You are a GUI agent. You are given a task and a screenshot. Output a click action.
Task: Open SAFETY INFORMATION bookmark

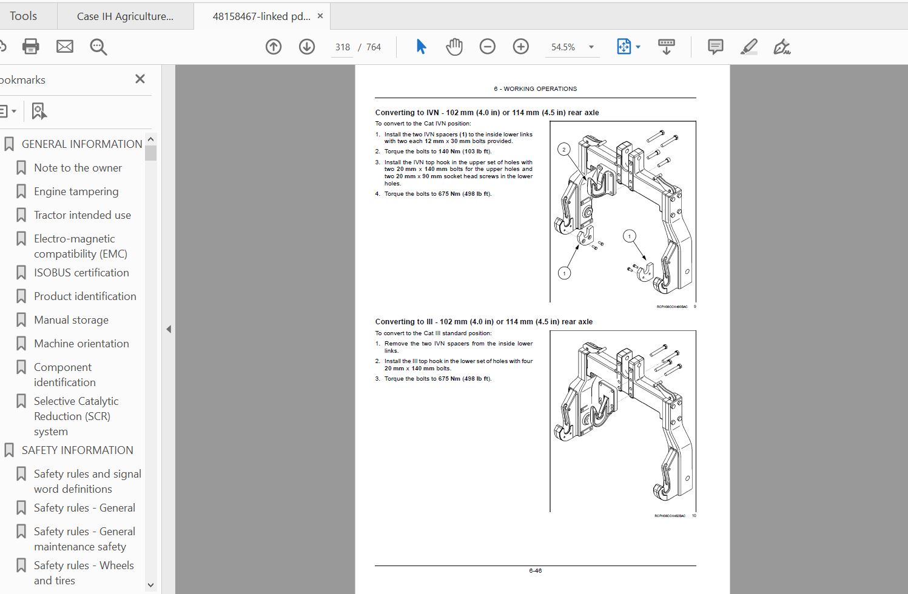(x=78, y=450)
